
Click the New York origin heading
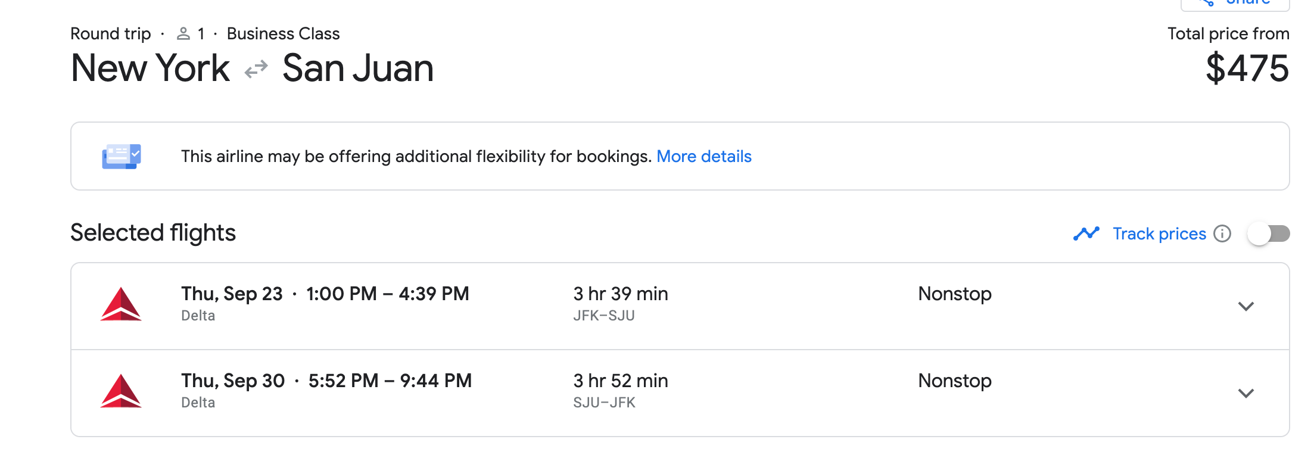tap(150, 68)
